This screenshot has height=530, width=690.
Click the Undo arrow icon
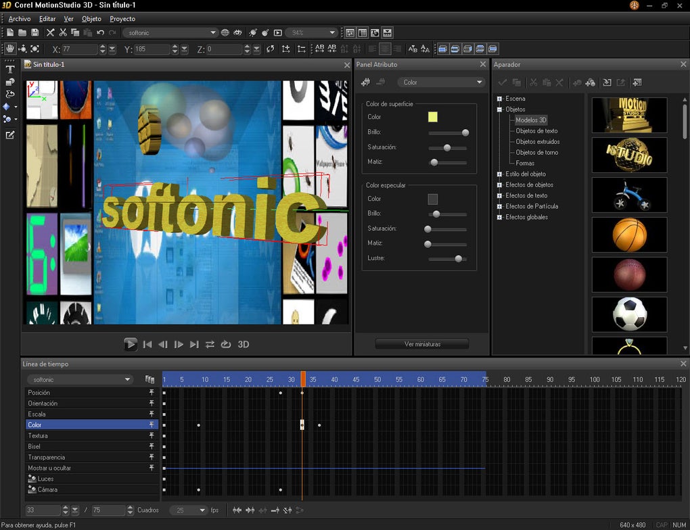tap(100, 32)
